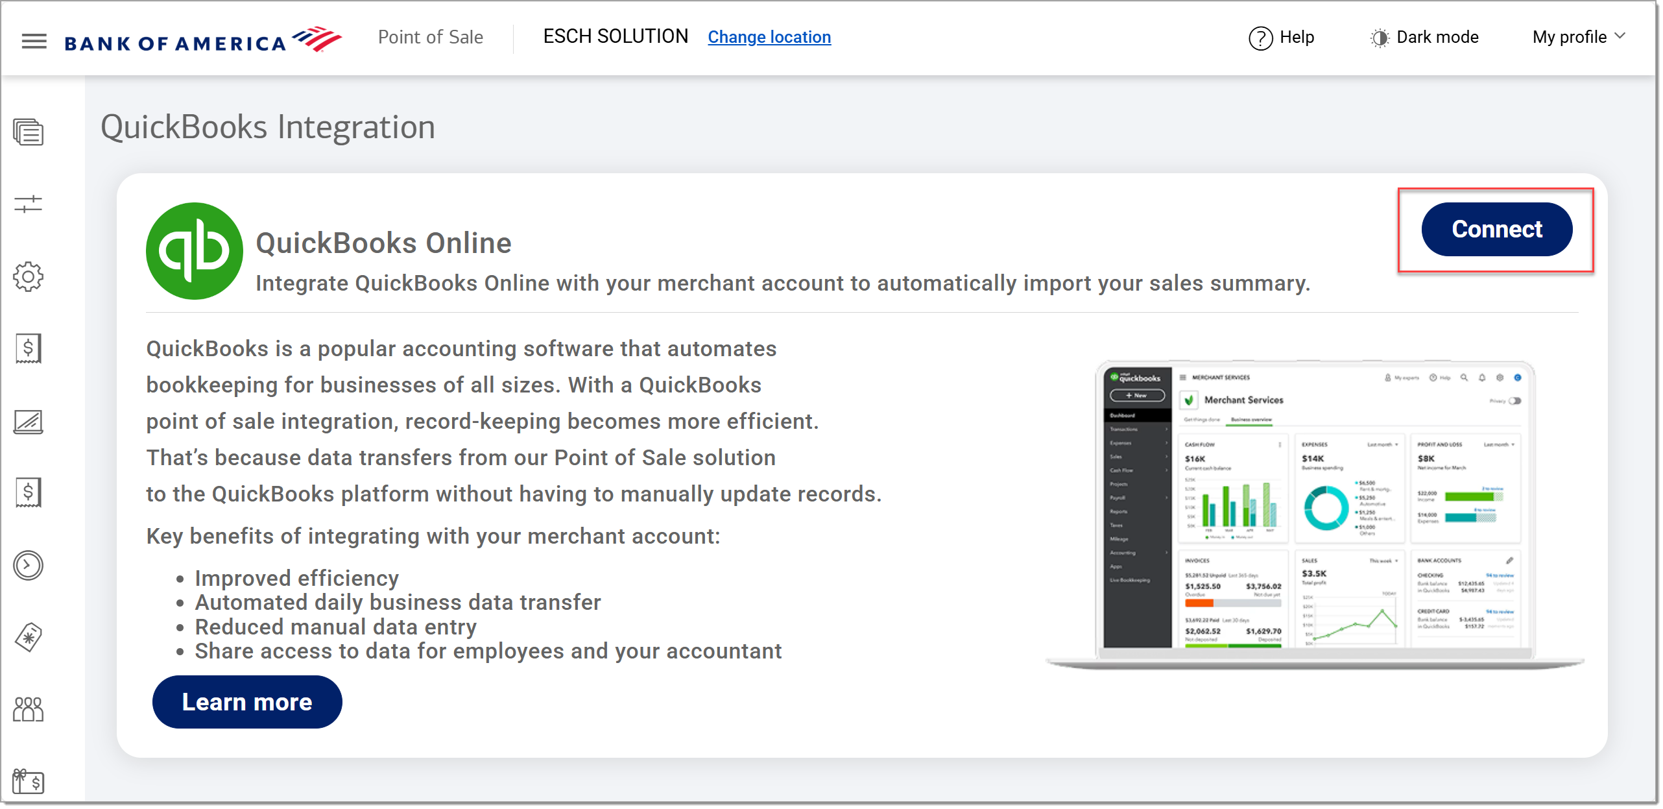Open the second dollar receipt sidebar icon
The image size is (1663, 809).
click(x=28, y=493)
